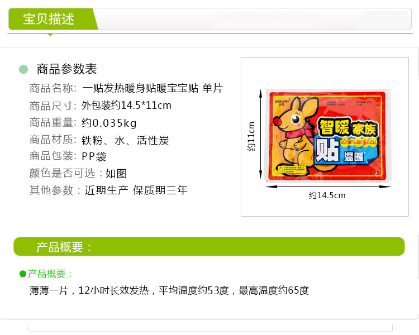Click the ZHINJAN brand mark on package
The height and width of the screenshot is (335, 419).
[282, 103]
